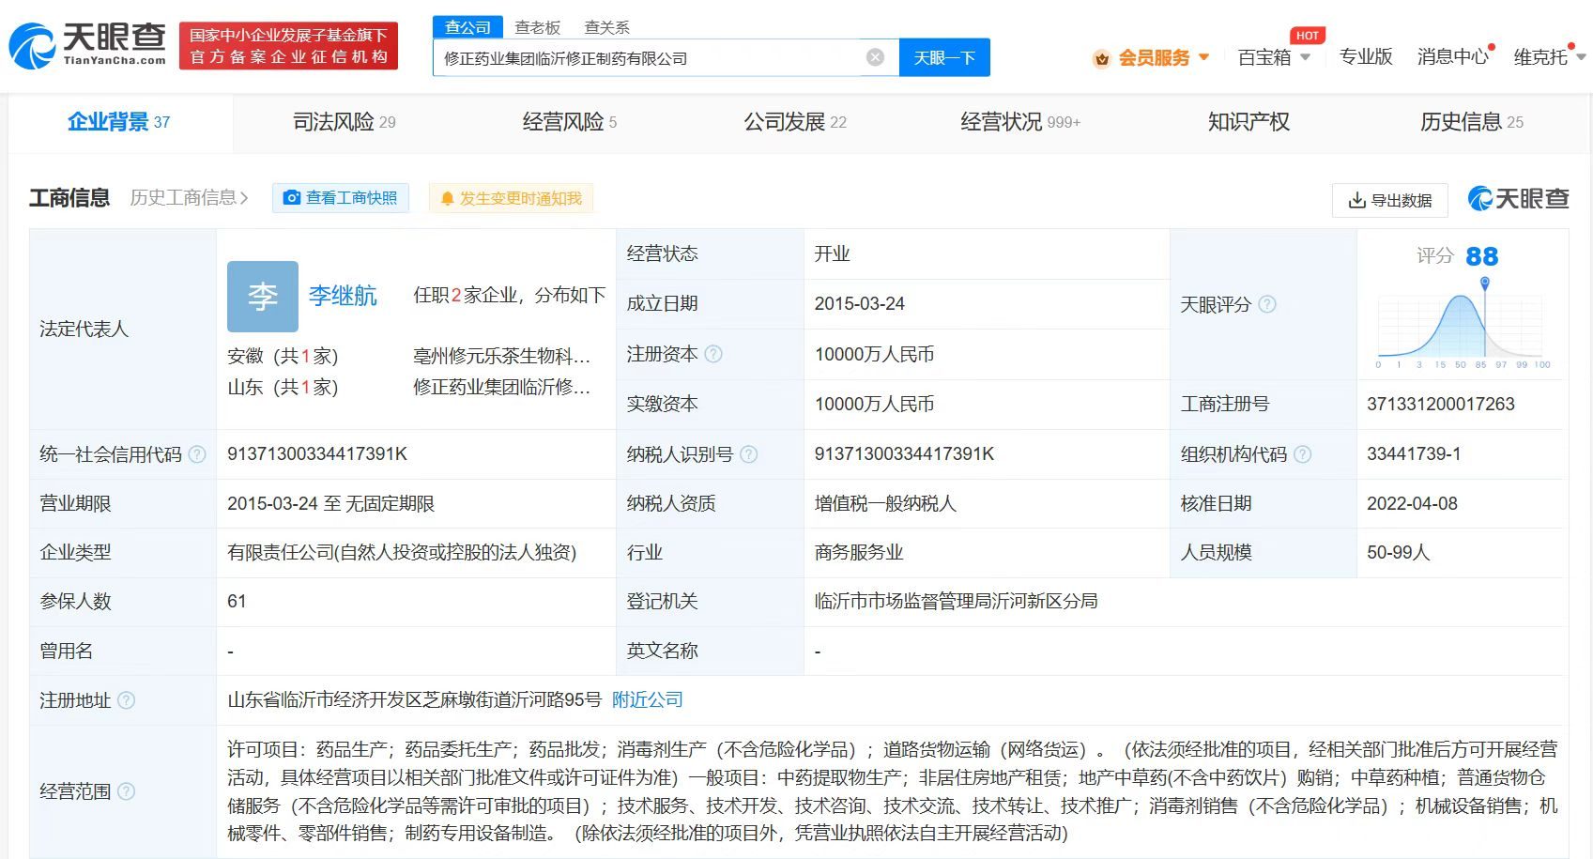The width and height of the screenshot is (1593, 859).
Task: Click the company name search input field
Action: [x=657, y=56]
